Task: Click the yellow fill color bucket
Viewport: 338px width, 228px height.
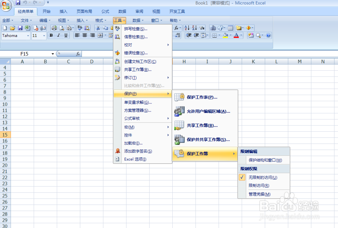Action: [225, 36]
